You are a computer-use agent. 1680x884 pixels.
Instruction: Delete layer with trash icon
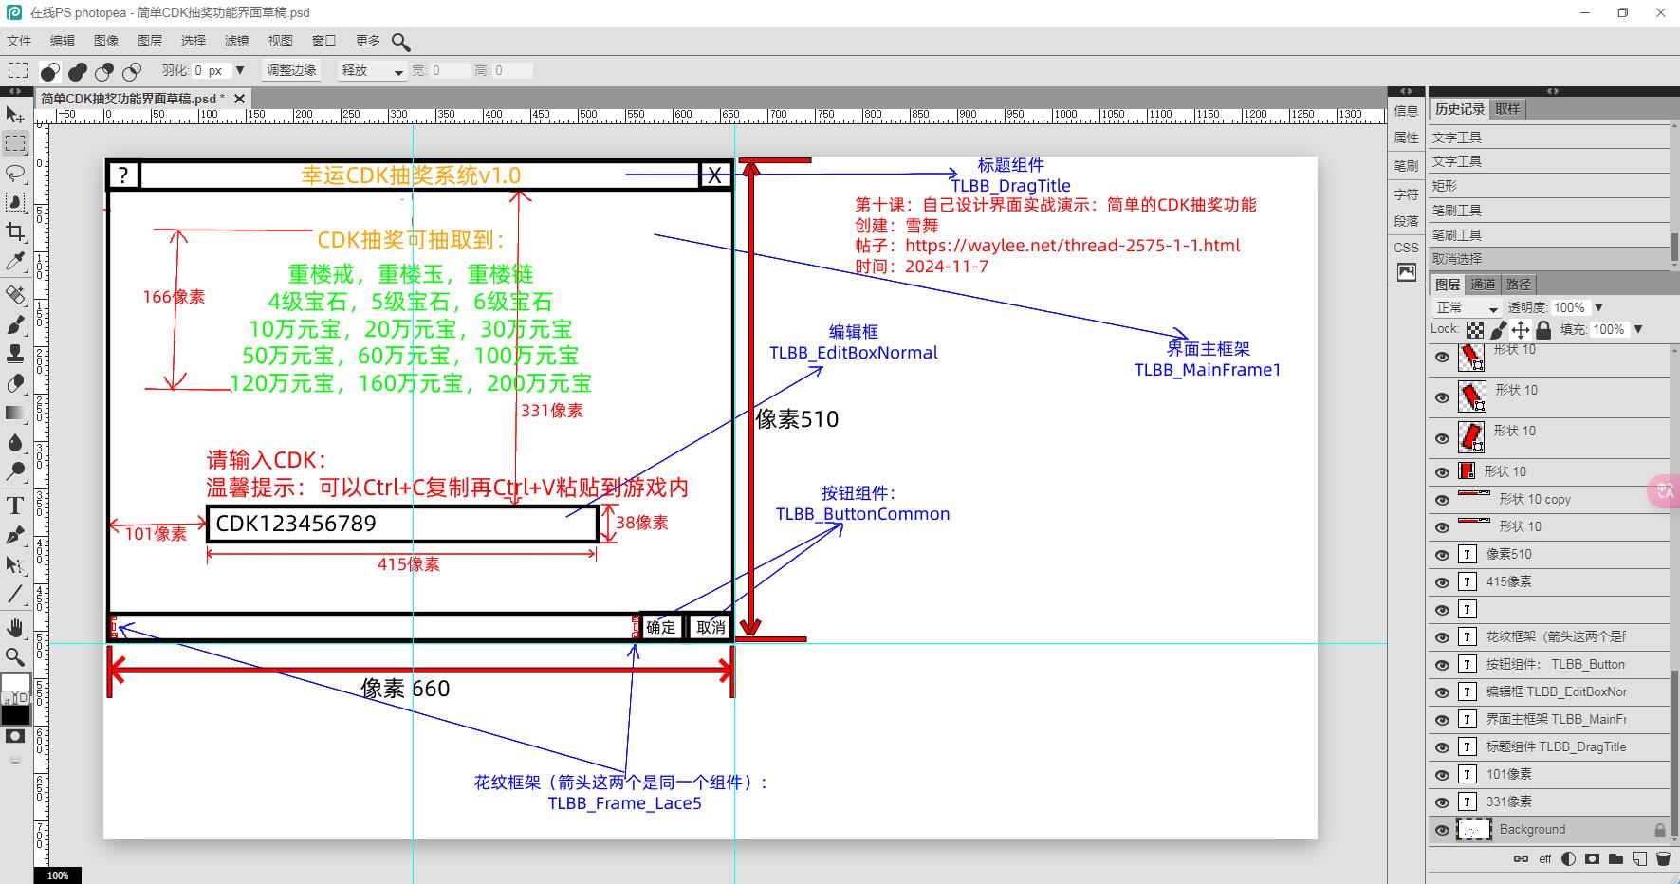[x=1662, y=858]
